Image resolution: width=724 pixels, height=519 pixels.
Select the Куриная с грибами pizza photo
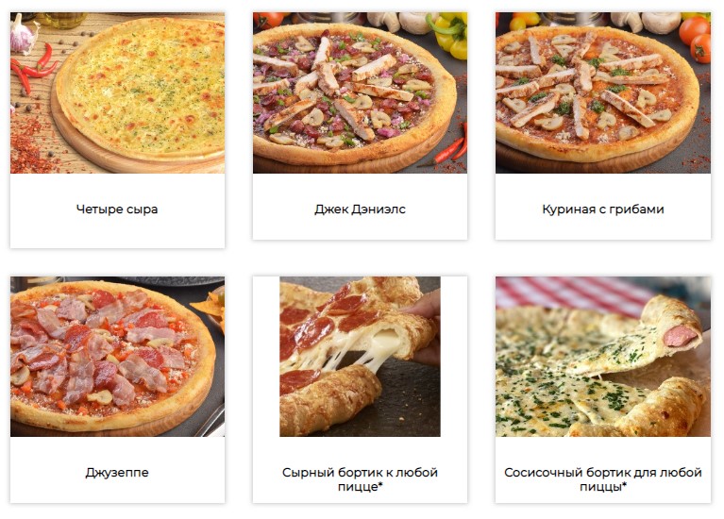(x=603, y=92)
